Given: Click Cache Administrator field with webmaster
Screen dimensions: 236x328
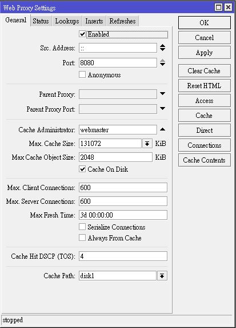Looking at the screenshot, I should [x=118, y=130].
